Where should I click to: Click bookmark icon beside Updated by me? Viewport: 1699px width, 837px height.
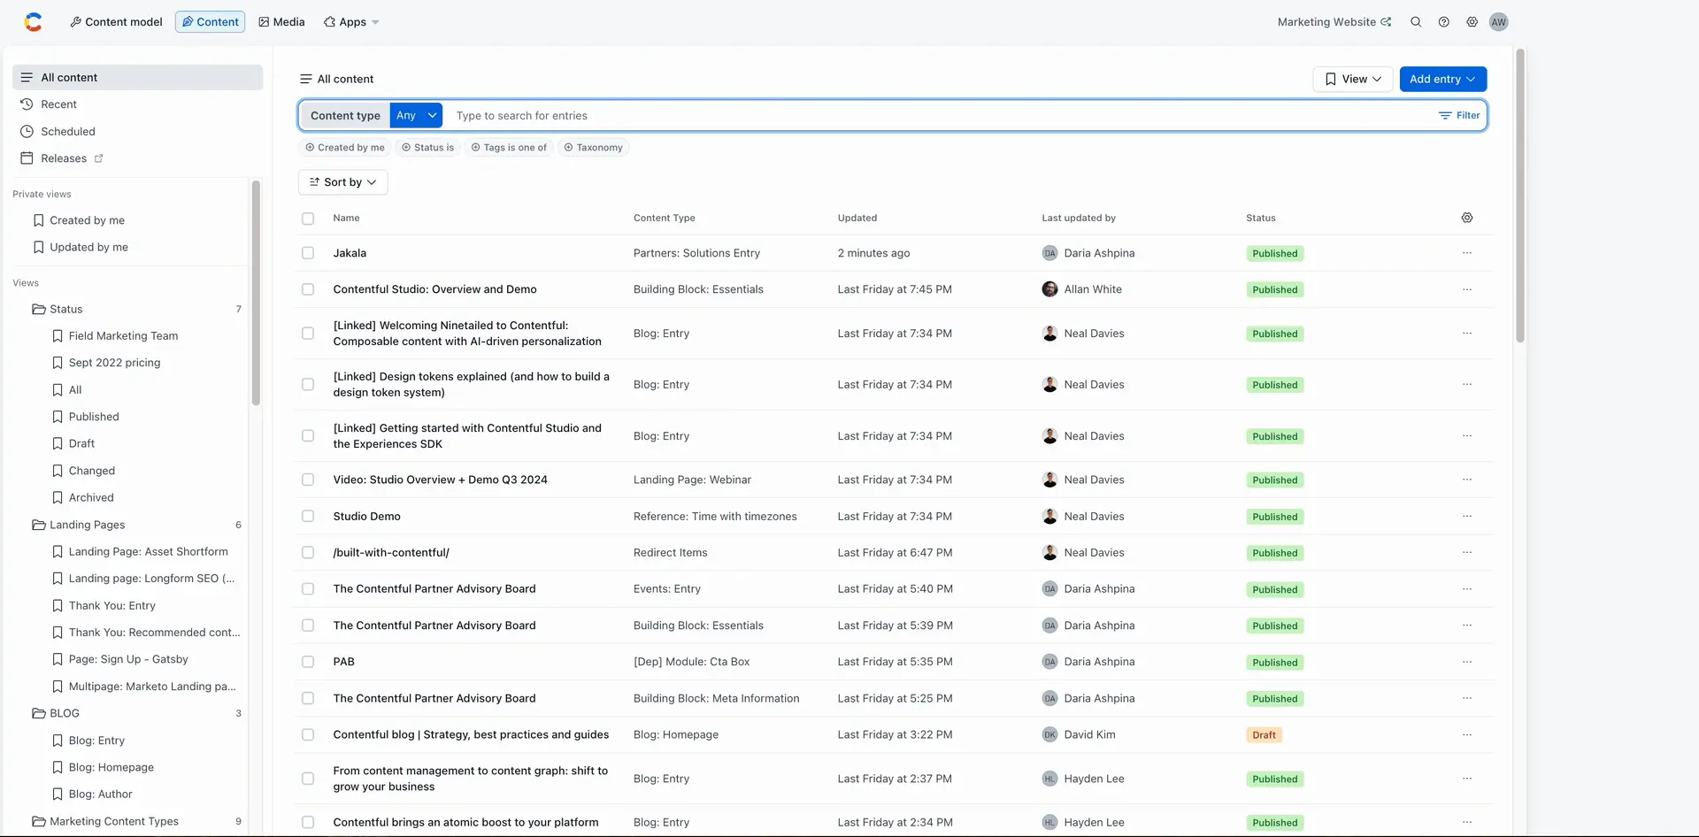(38, 248)
